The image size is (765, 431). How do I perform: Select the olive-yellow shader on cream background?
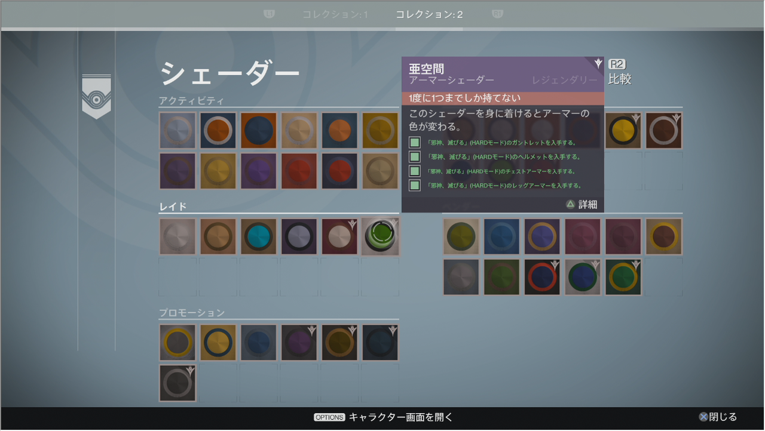click(461, 236)
